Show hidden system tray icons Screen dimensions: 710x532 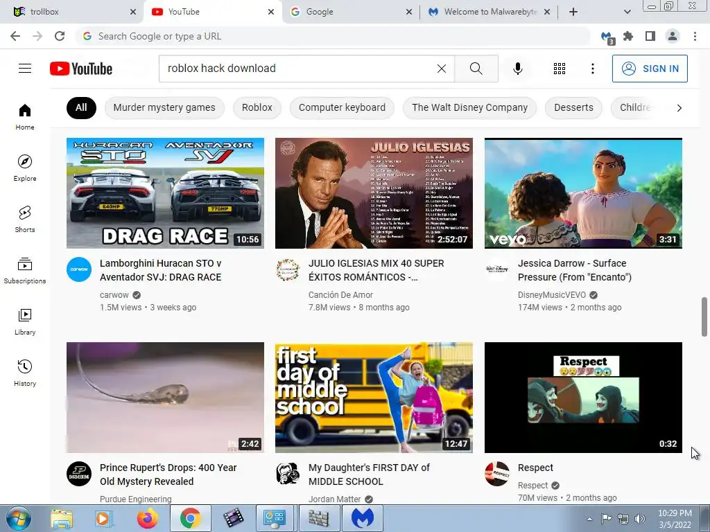pyautogui.click(x=589, y=519)
